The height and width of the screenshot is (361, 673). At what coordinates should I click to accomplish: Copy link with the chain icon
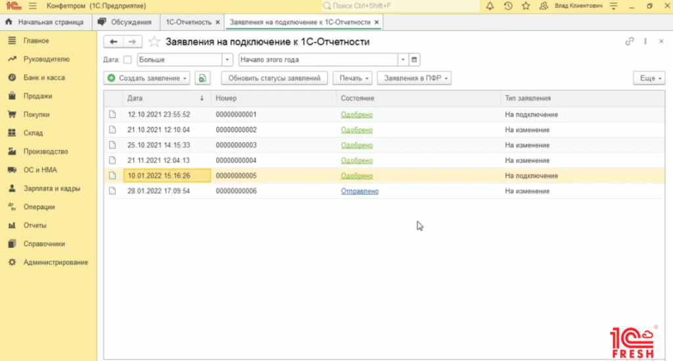629,41
